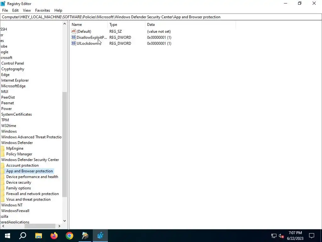
Task: Open the network status tray icon
Action: pos(274,236)
